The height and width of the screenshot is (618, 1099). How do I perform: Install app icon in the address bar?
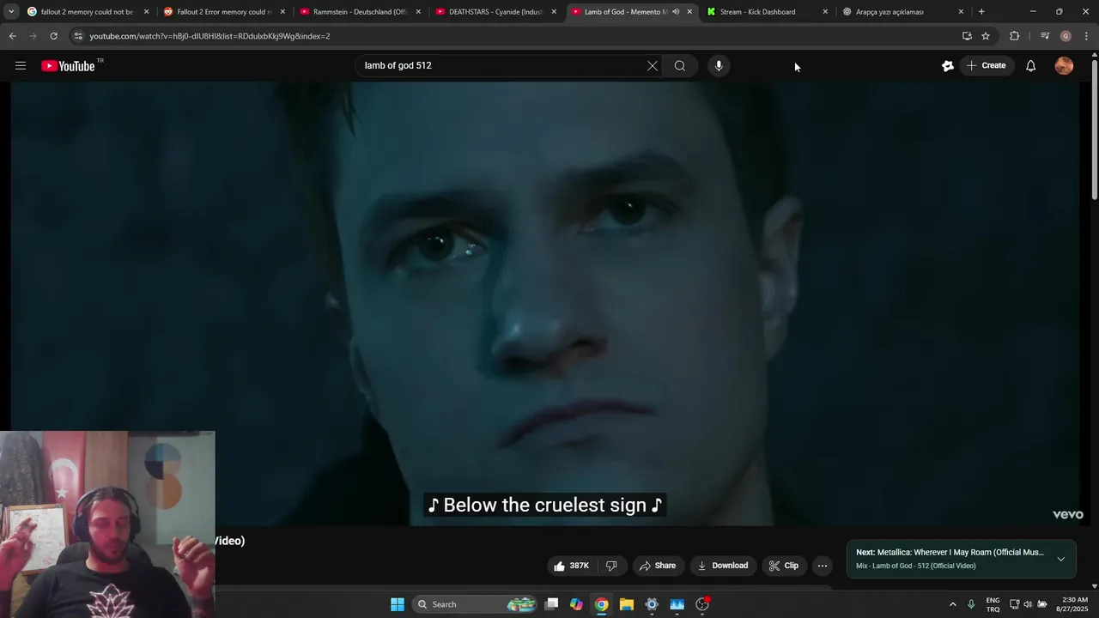point(967,36)
